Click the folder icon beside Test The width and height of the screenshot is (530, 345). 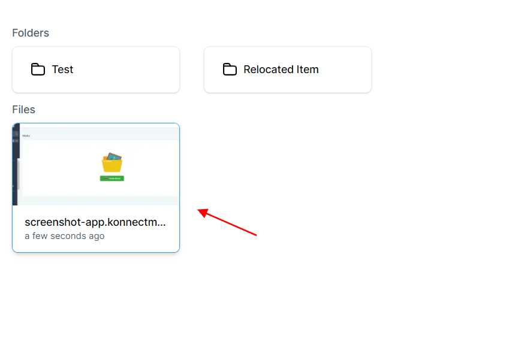[x=38, y=69]
